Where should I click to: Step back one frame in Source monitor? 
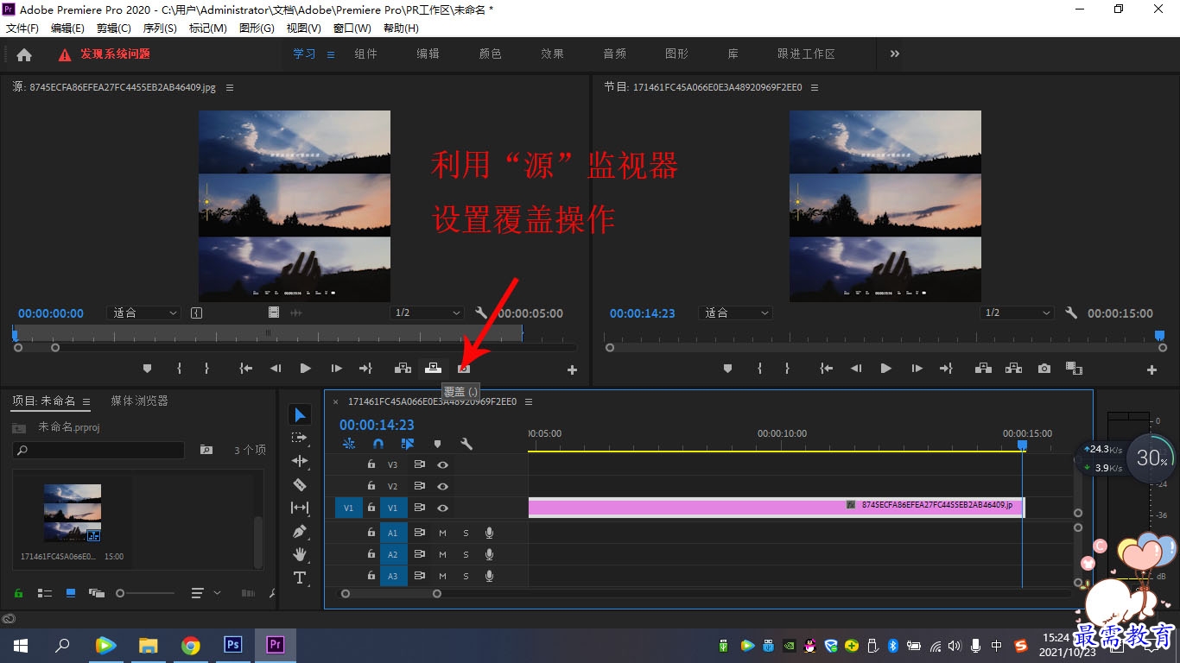pyautogui.click(x=276, y=368)
